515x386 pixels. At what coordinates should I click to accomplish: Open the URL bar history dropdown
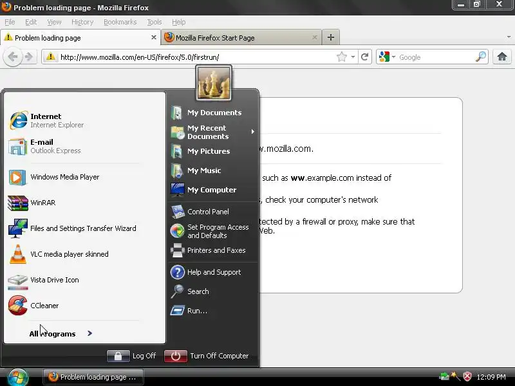[353, 57]
